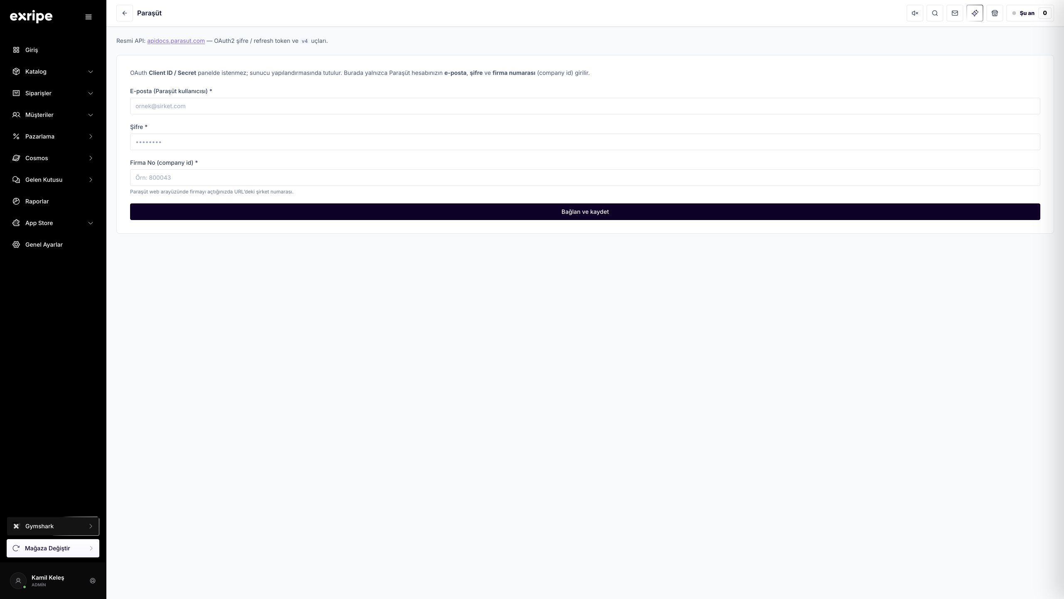Click the Raporlar chart icon
The image size is (1064, 599).
16,201
